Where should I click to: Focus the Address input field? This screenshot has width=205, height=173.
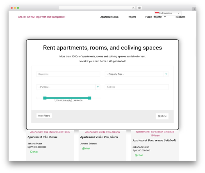[137, 87]
